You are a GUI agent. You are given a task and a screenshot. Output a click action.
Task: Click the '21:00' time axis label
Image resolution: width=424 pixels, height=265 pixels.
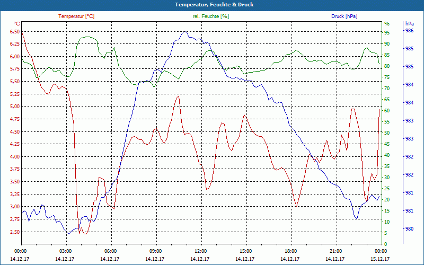tap(335, 251)
